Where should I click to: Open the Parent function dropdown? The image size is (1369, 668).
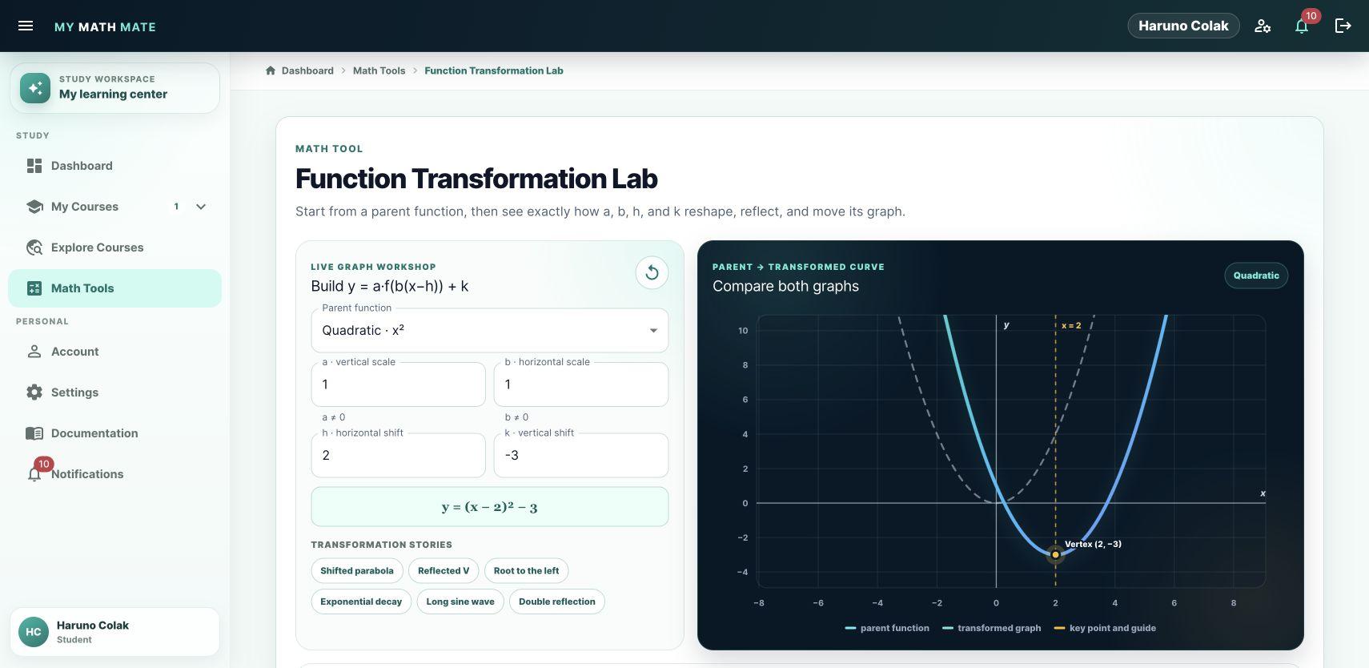point(489,331)
